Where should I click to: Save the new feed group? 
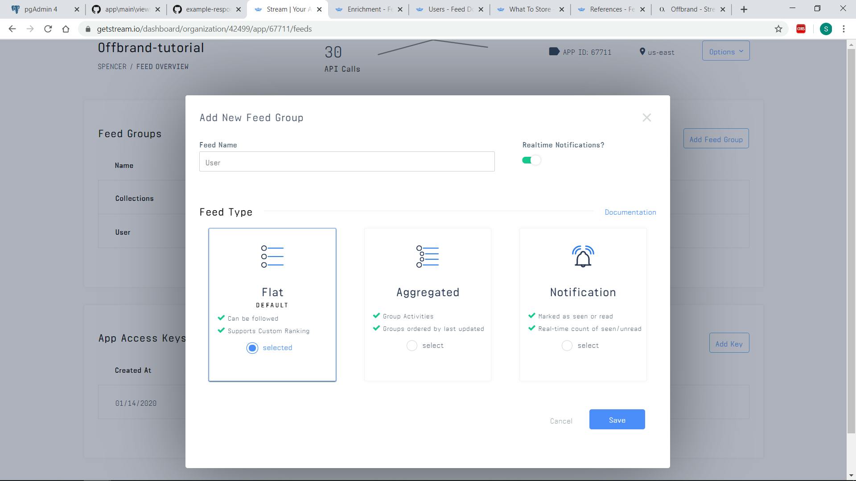click(617, 419)
